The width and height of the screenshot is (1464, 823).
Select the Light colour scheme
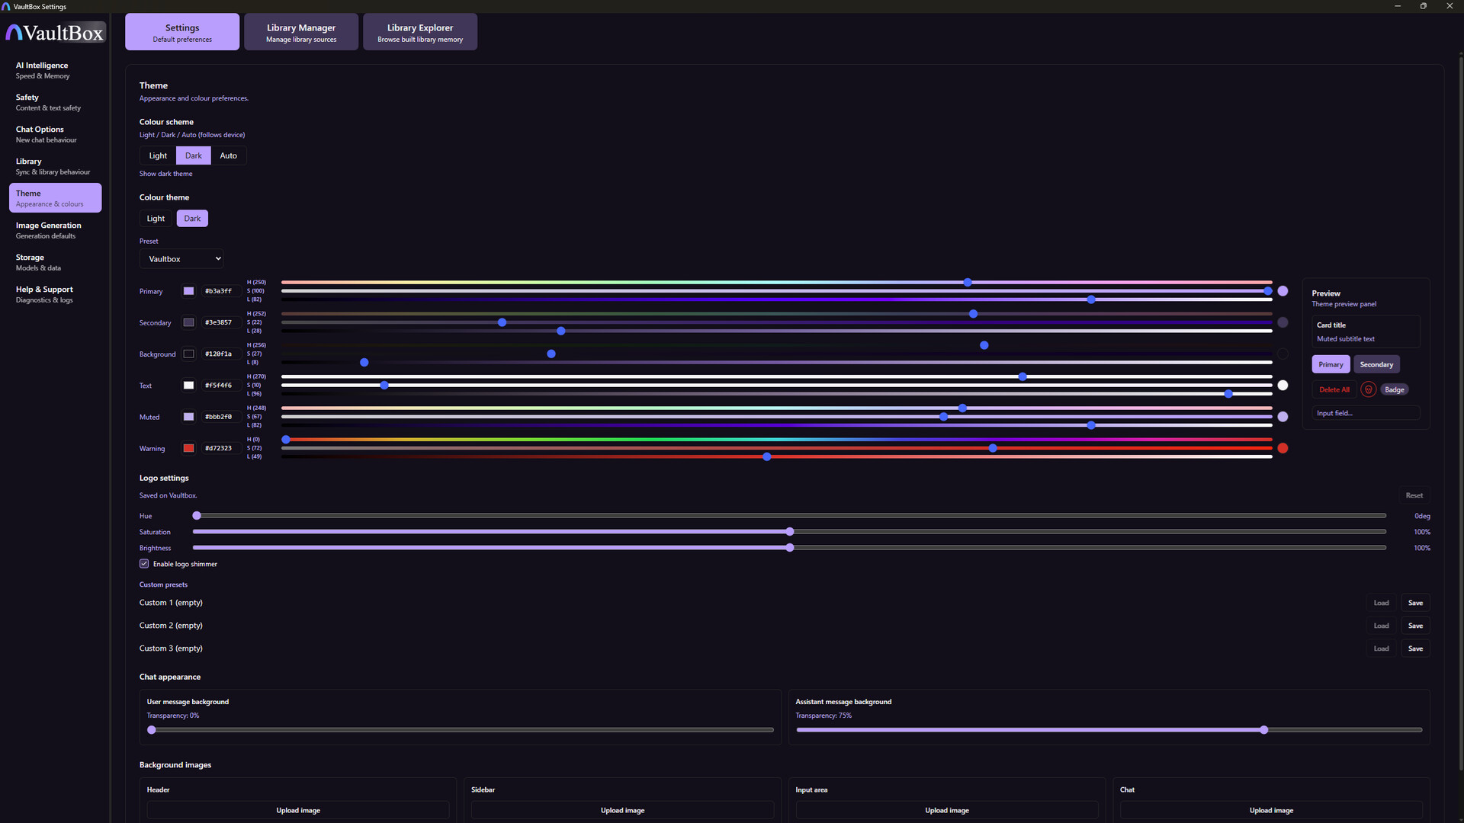(158, 155)
